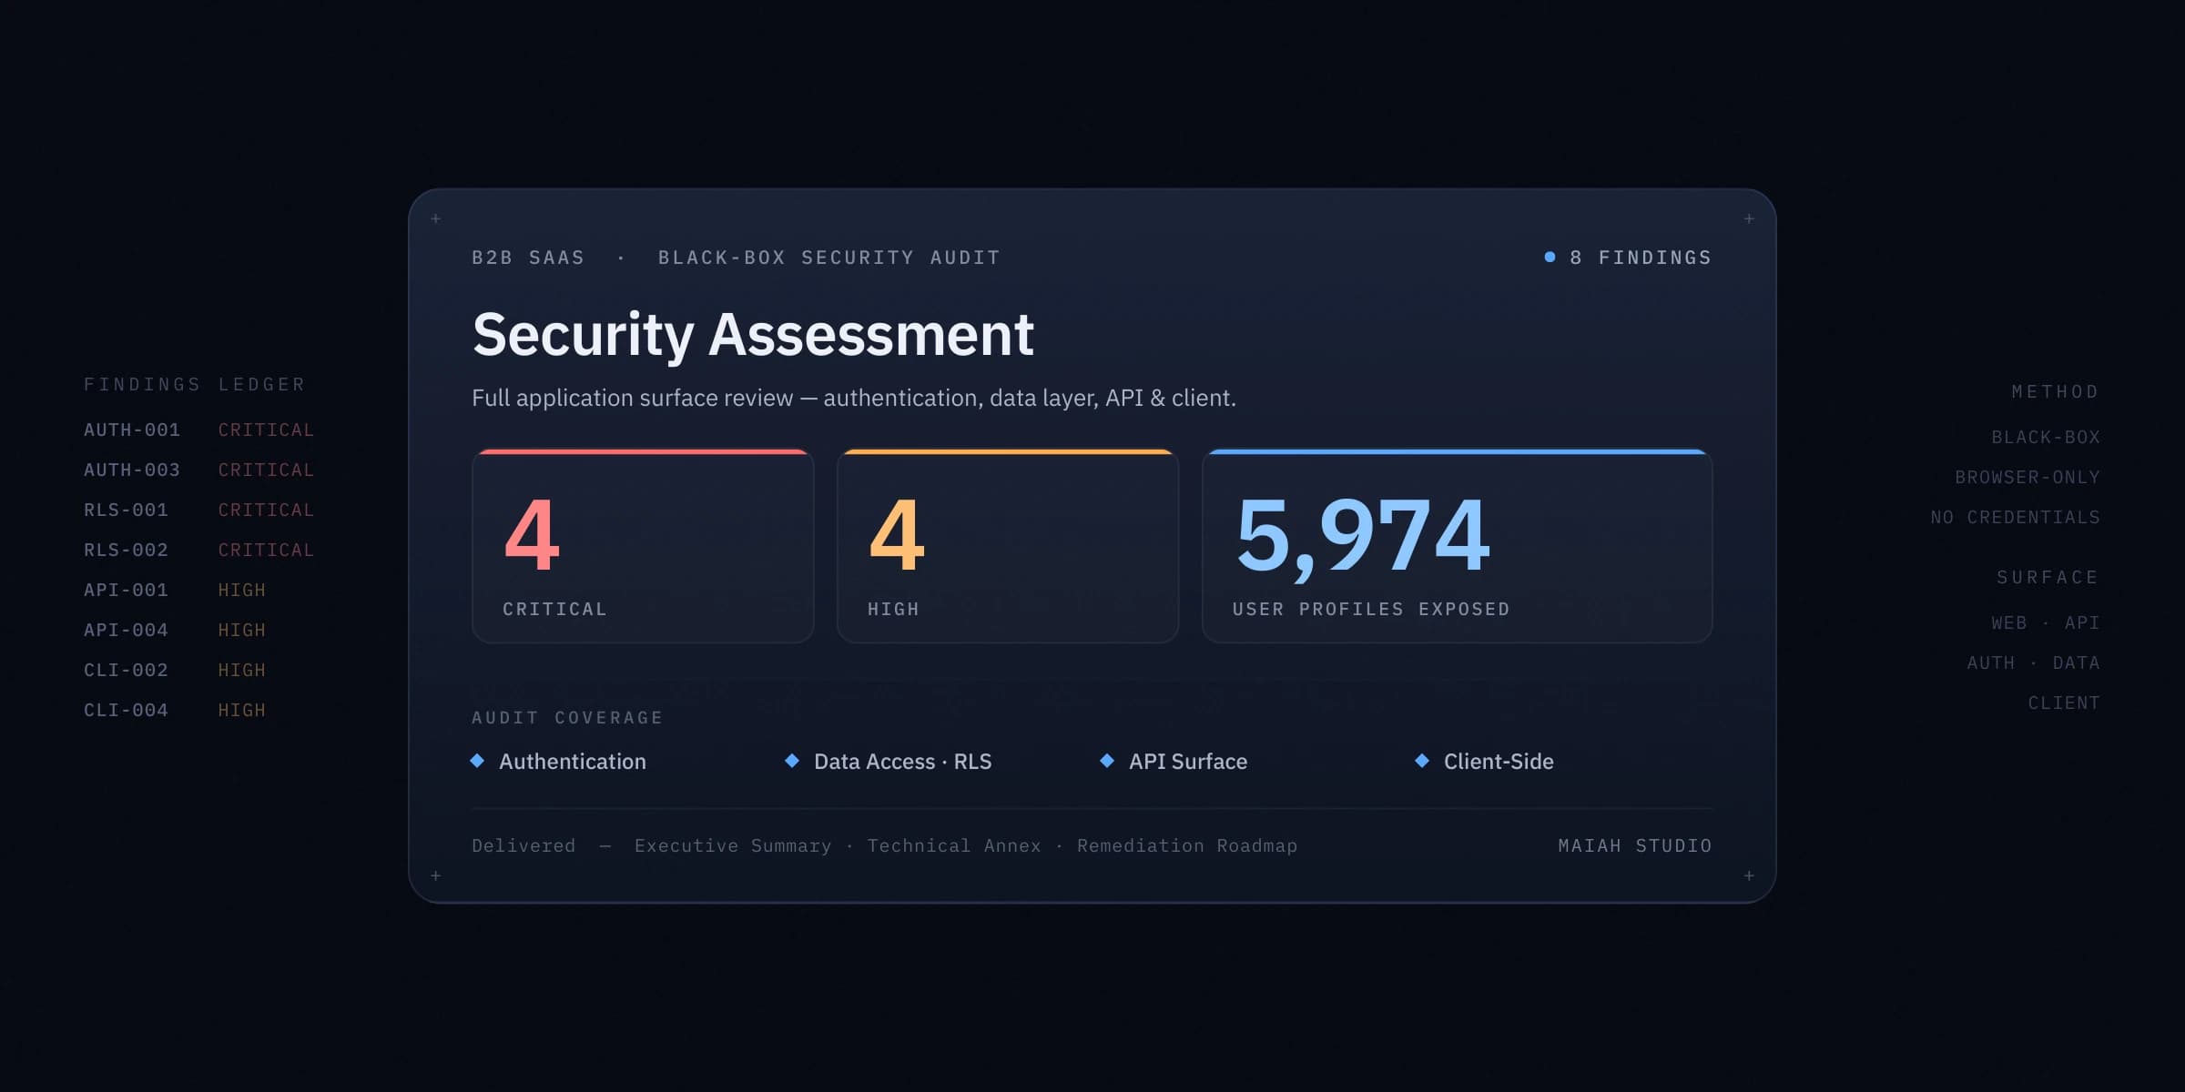
Task: Click the HIGH tag beside CLI-004
Action: [242, 710]
